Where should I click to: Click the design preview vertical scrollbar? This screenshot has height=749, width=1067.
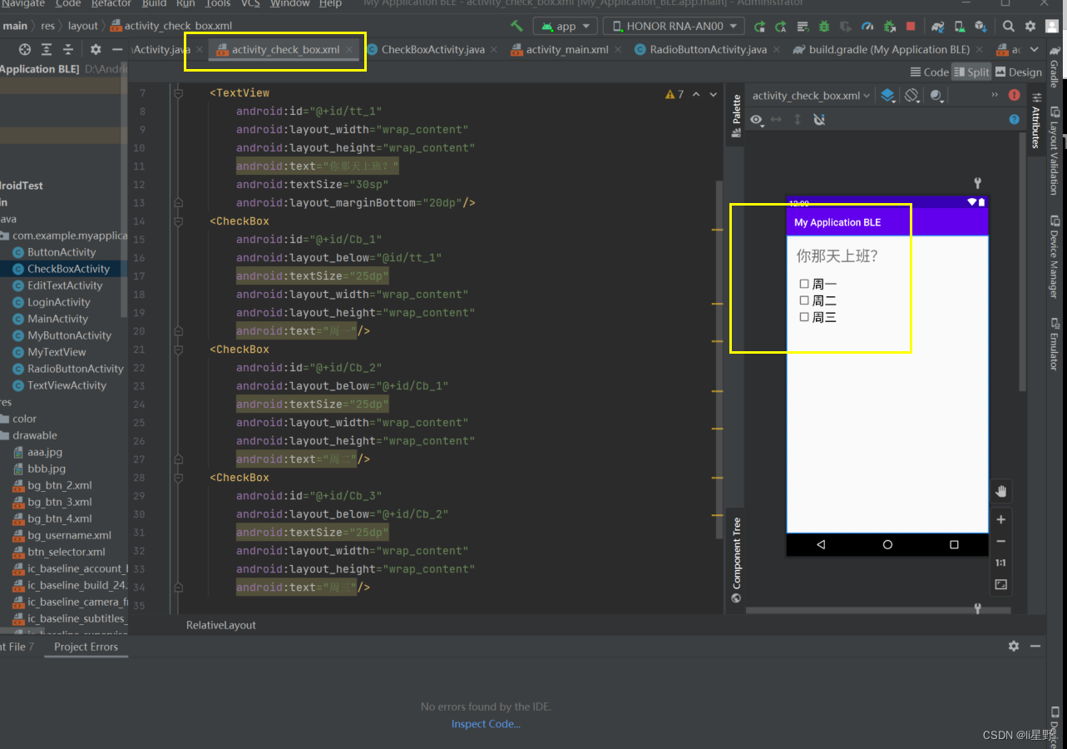[1022, 262]
